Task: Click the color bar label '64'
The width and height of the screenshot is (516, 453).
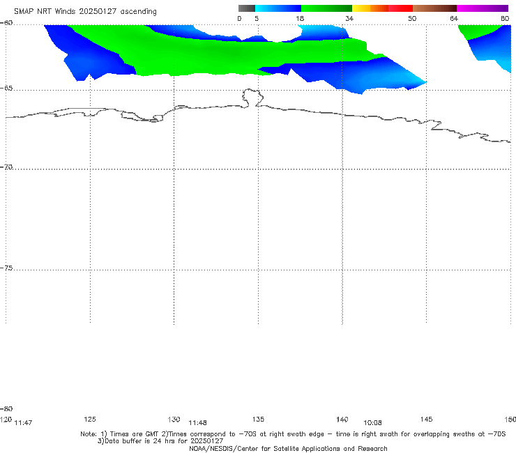Action: (454, 19)
